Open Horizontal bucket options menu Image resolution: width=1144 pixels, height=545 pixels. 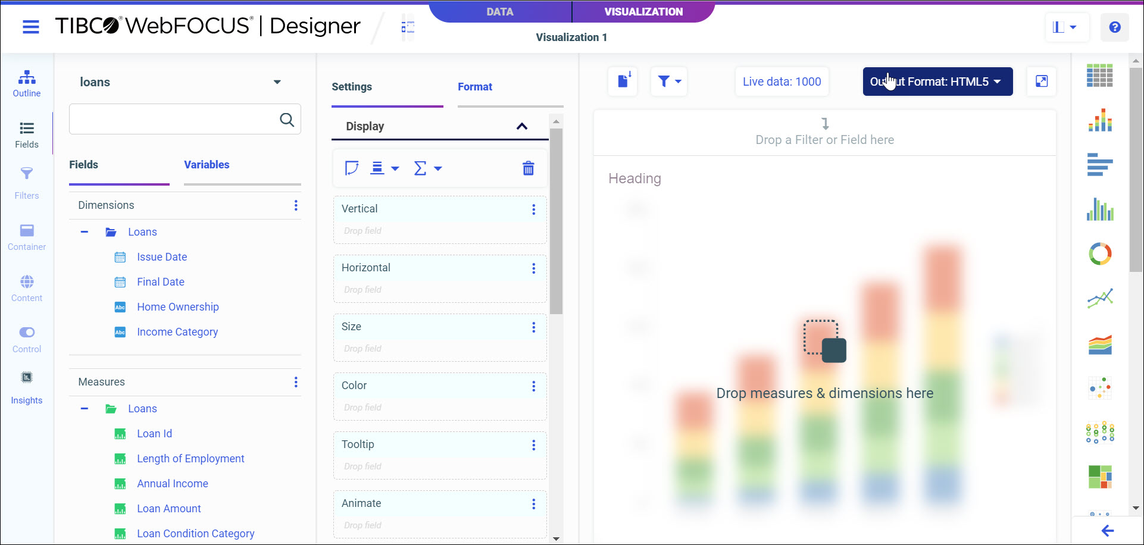click(534, 268)
